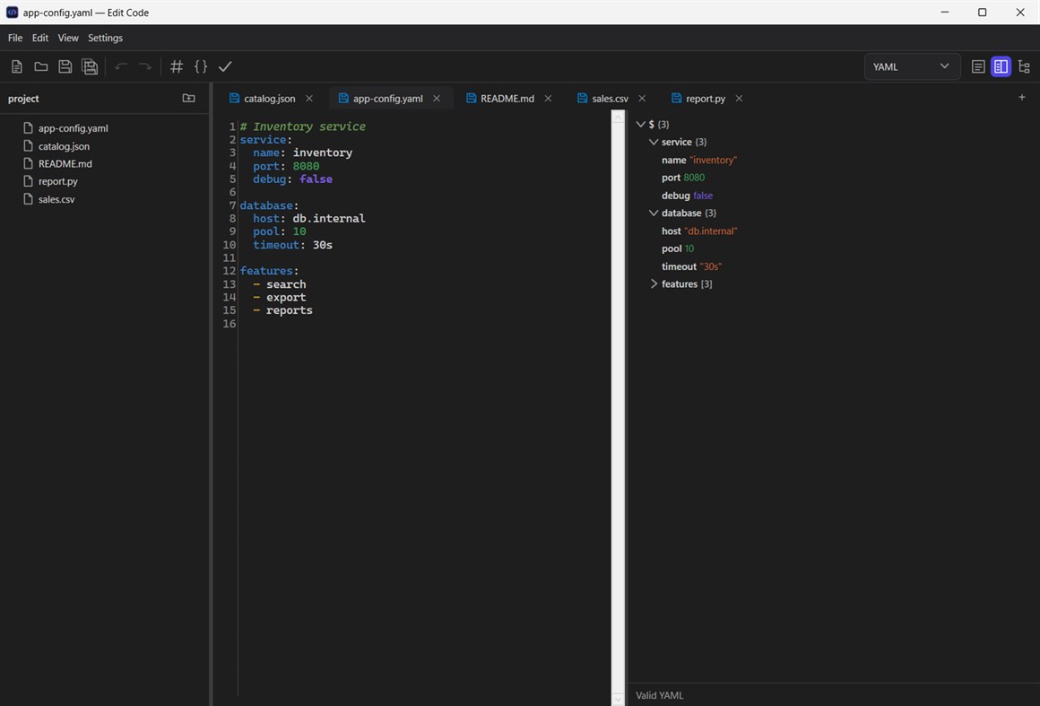Click the editor scrollbar down arrow
1040x706 pixels.
point(618,699)
